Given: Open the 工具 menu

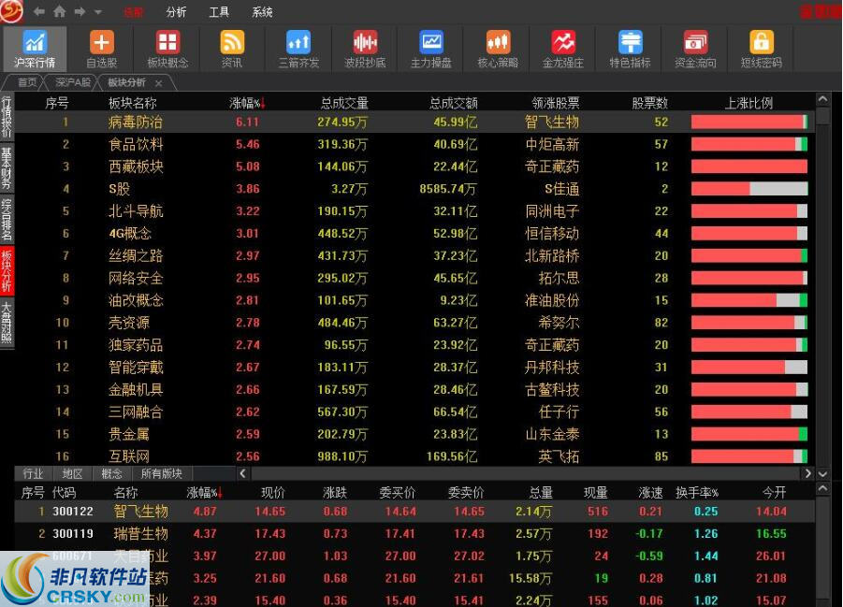Looking at the screenshot, I should [x=219, y=12].
